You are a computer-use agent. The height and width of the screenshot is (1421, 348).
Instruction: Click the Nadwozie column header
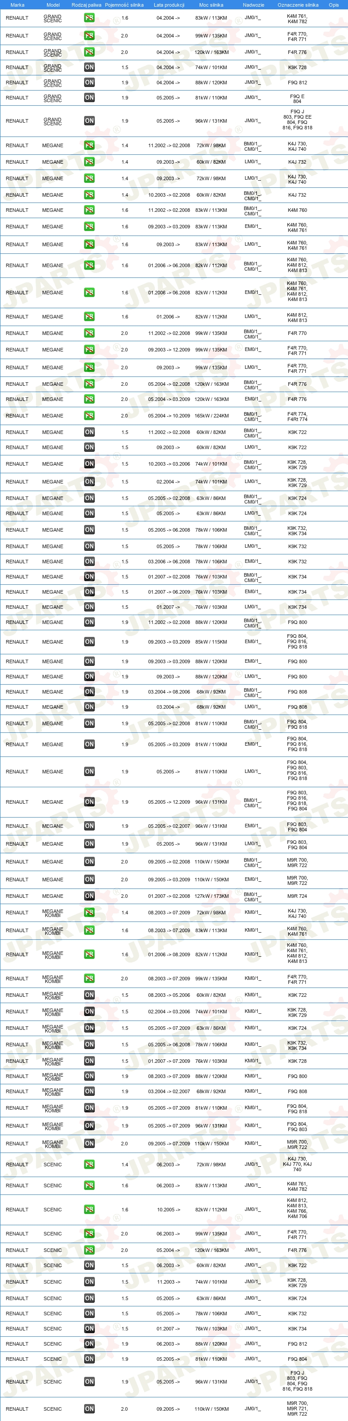[253, 5]
